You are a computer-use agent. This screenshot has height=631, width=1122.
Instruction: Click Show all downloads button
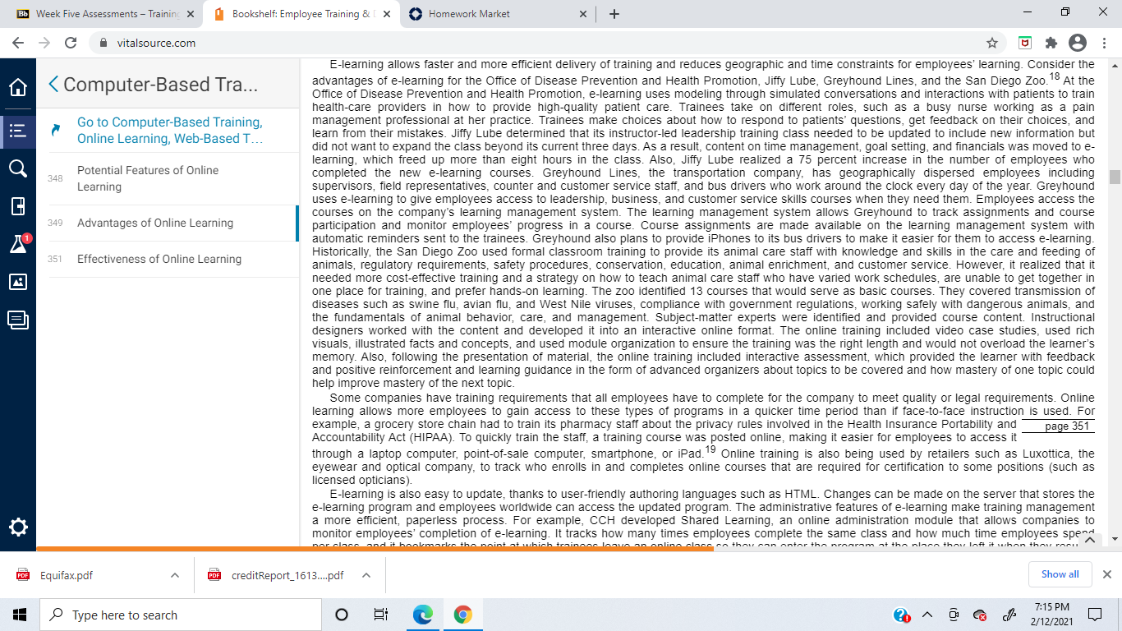point(1060,574)
